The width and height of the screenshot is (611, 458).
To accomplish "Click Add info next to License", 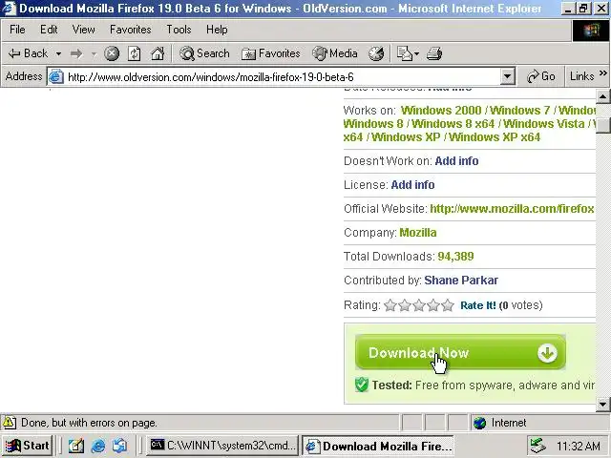I will click(412, 184).
